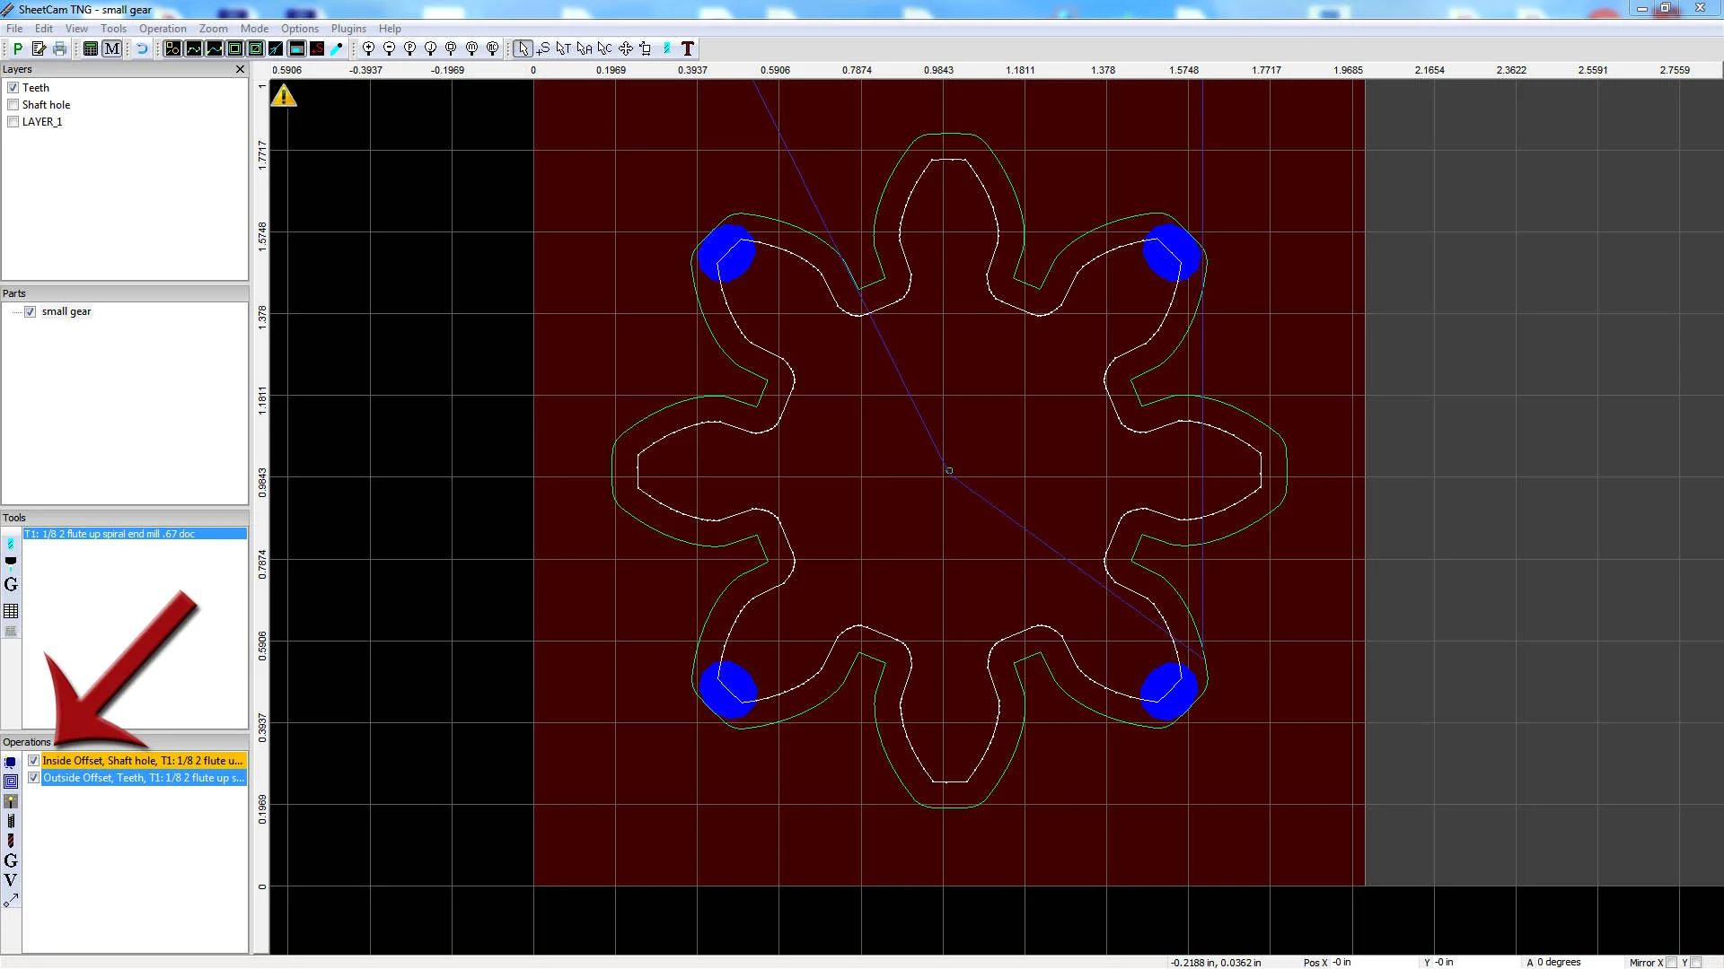Toggle the M machine mode toolbar button
1724x969 pixels.
coord(111,48)
